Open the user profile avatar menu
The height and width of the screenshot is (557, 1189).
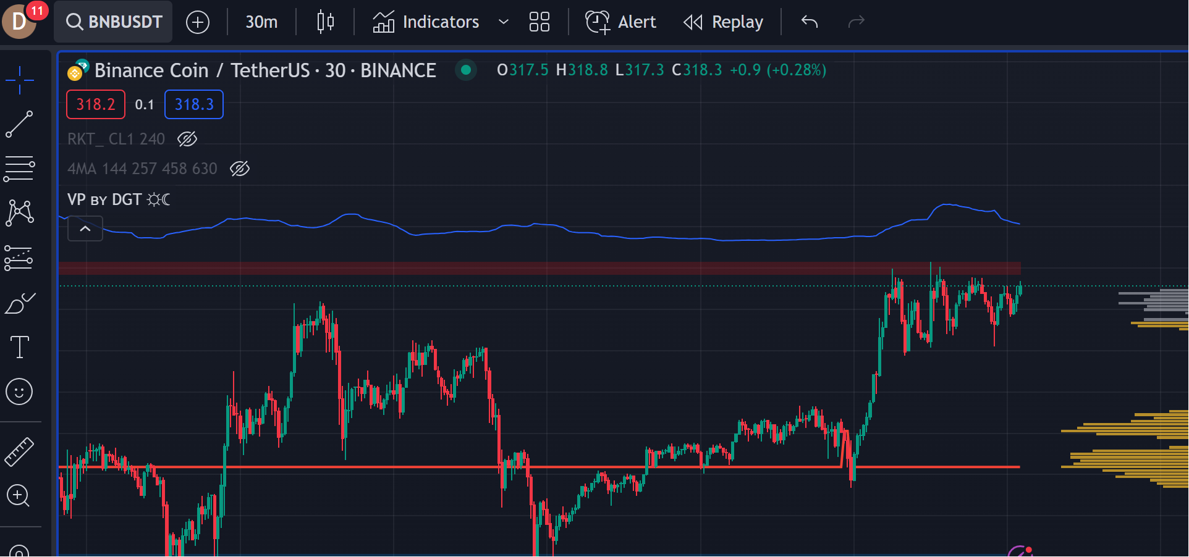[19, 21]
